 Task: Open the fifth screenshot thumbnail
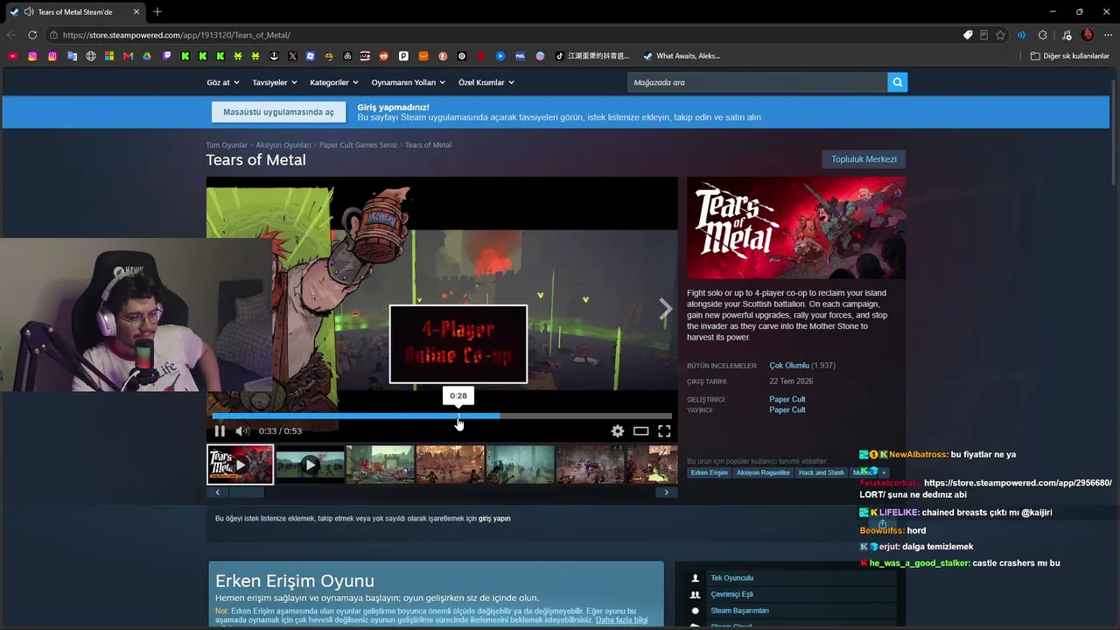pyautogui.click(x=520, y=465)
